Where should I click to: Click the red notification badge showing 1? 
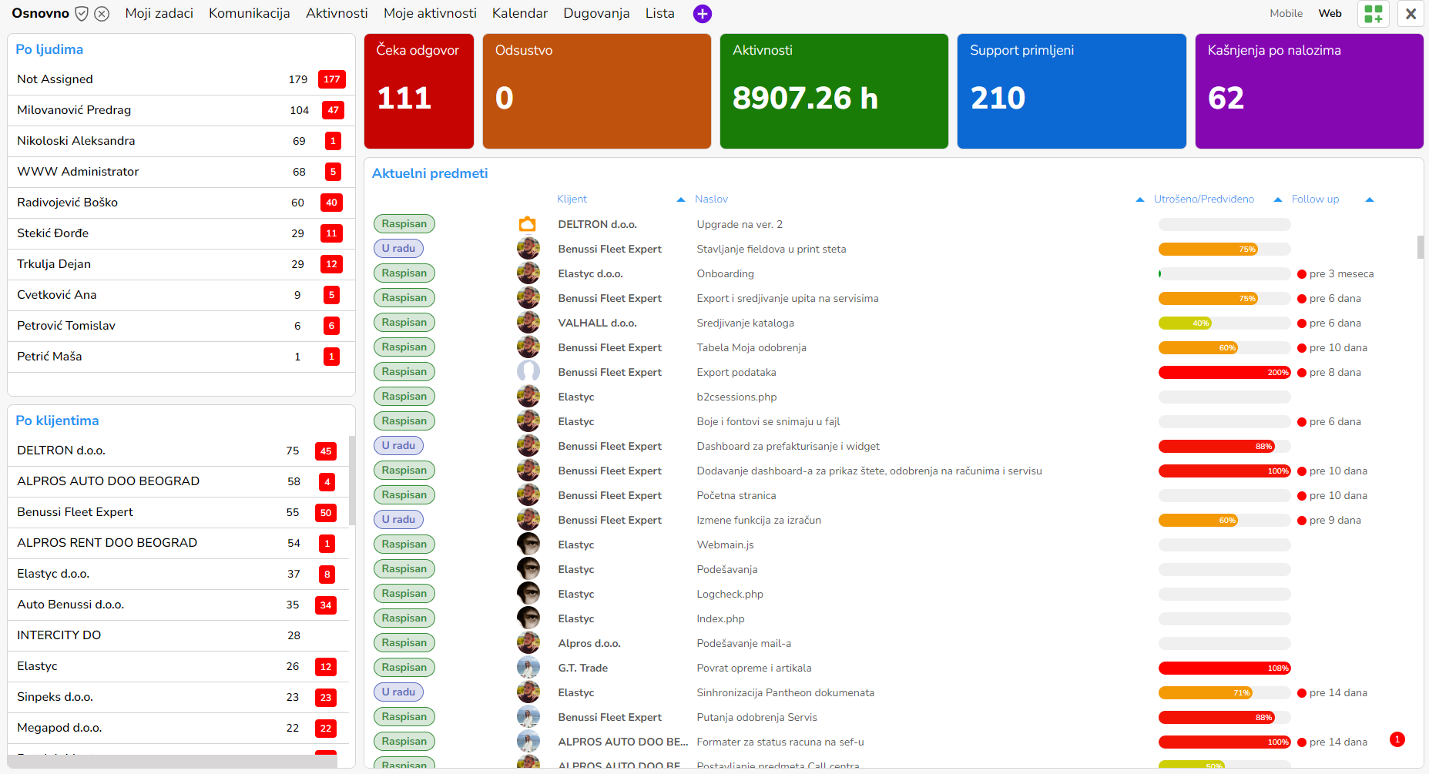pyautogui.click(x=1397, y=739)
